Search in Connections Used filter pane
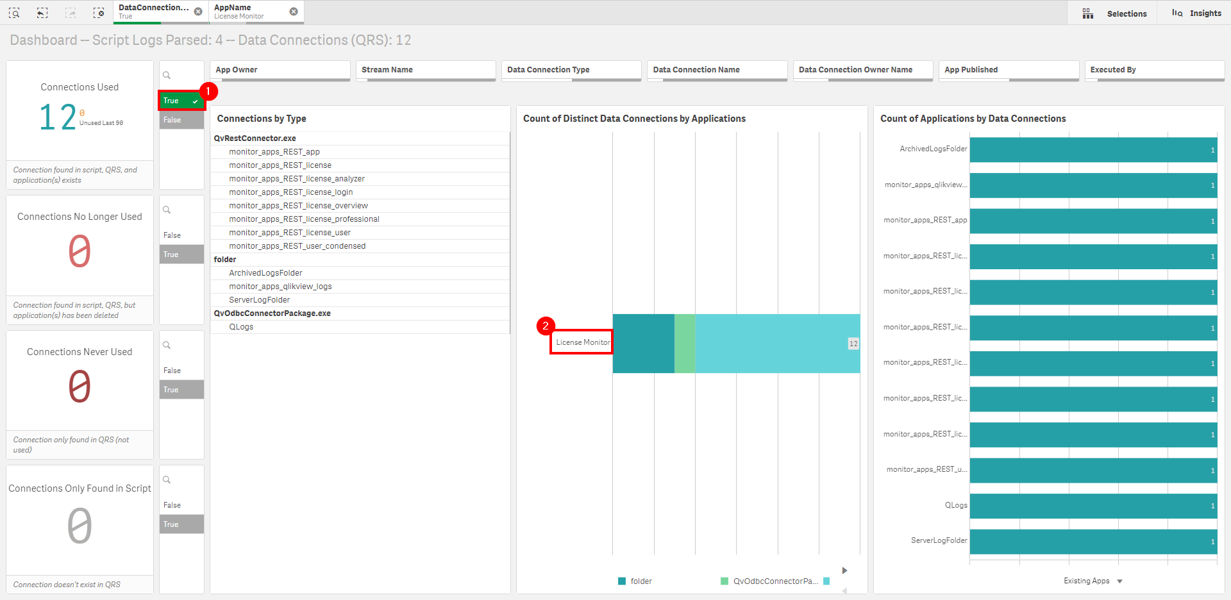This screenshot has height=600, width=1231. pyautogui.click(x=167, y=76)
